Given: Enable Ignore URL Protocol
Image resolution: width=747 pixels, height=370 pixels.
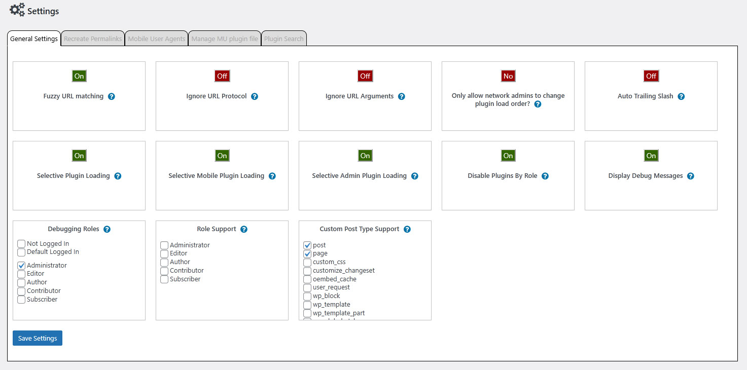Looking at the screenshot, I should coord(222,76).
